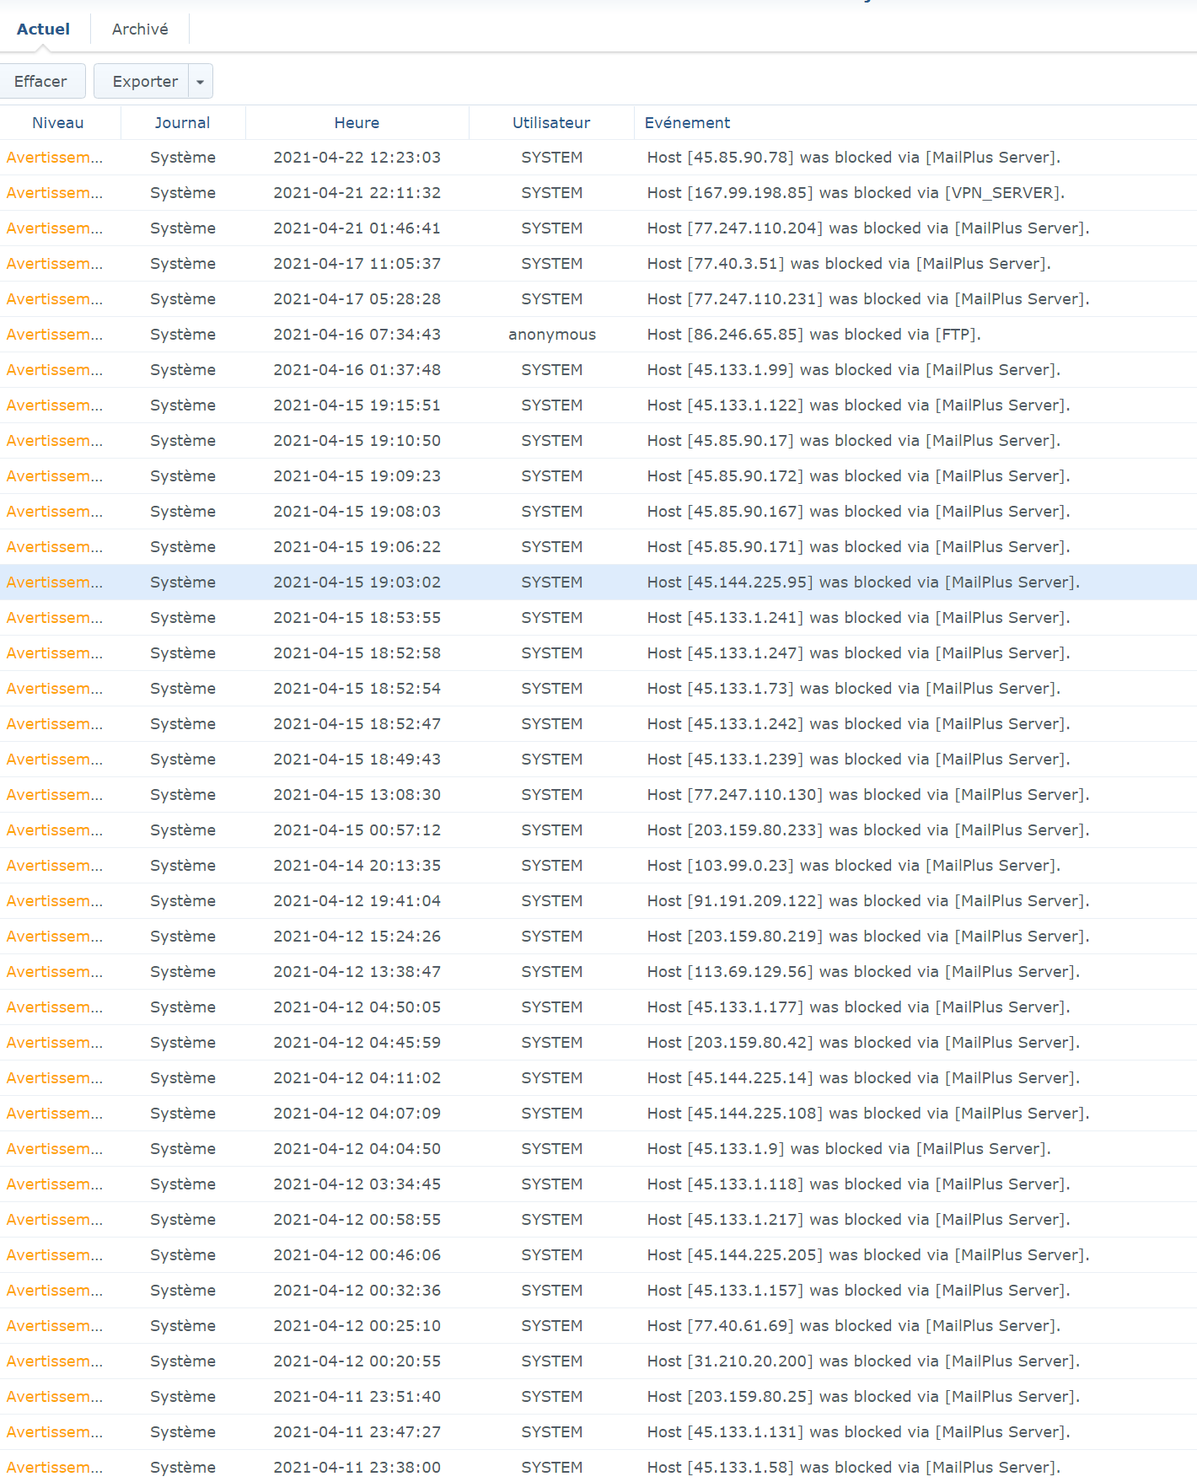Click the Avertissement level at 2021-04-12 00:20:55
The image size is (1197, 1482).
[55, 1361]
